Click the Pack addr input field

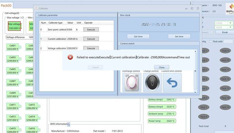point(228,41)
